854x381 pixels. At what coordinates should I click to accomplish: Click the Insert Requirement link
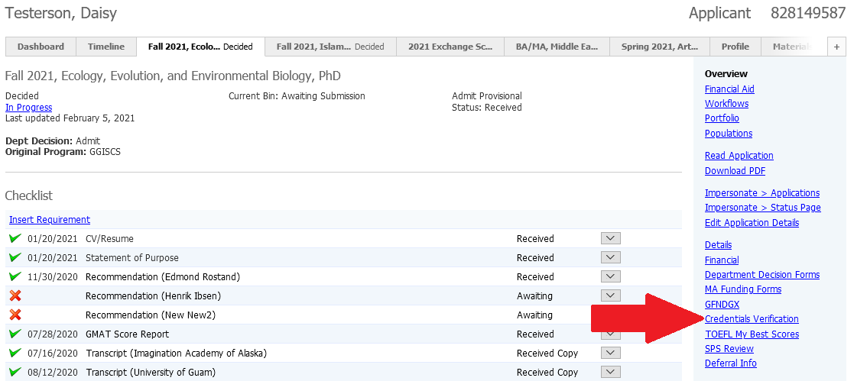click(50, 220)
